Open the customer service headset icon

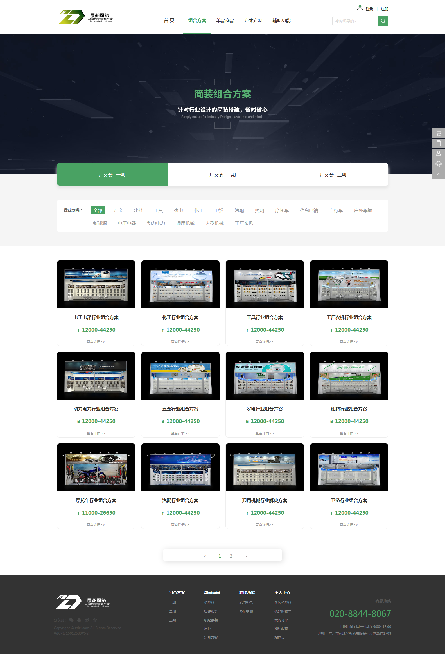click(438, 164)
